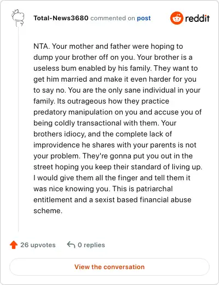Open the Total-News3680 user profile
The width and height of the screenshot is (219, 285).
[x=61, y=18]
